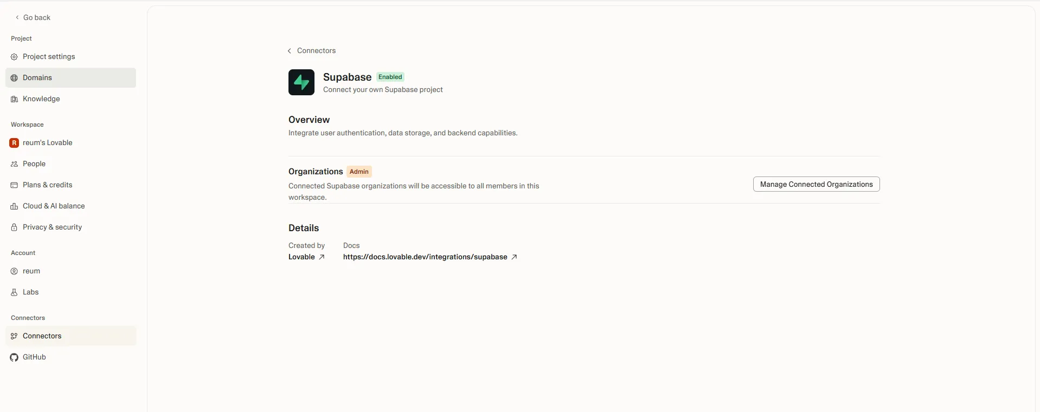Click the Plans & credits card icon

(14, 185)
